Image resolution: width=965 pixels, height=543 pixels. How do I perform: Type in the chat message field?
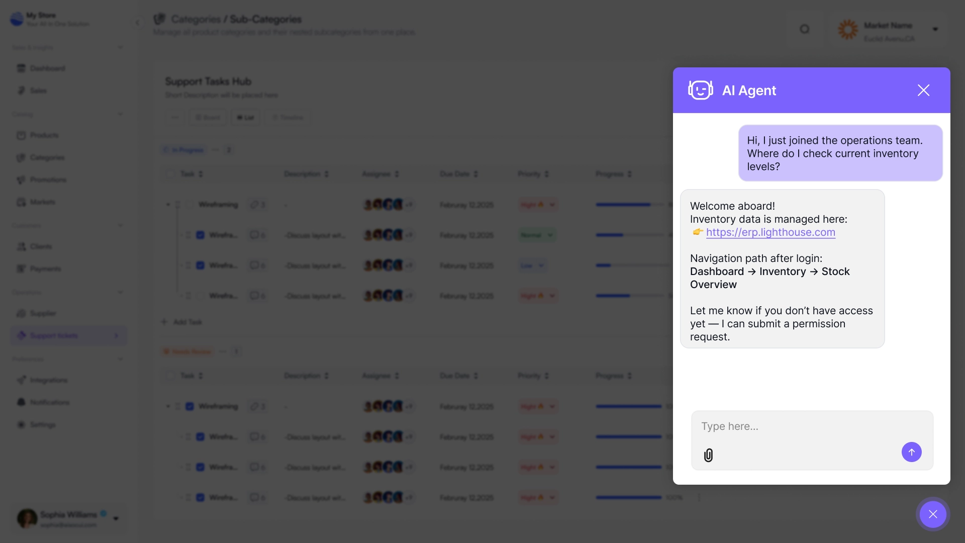(x=804, y=426)
